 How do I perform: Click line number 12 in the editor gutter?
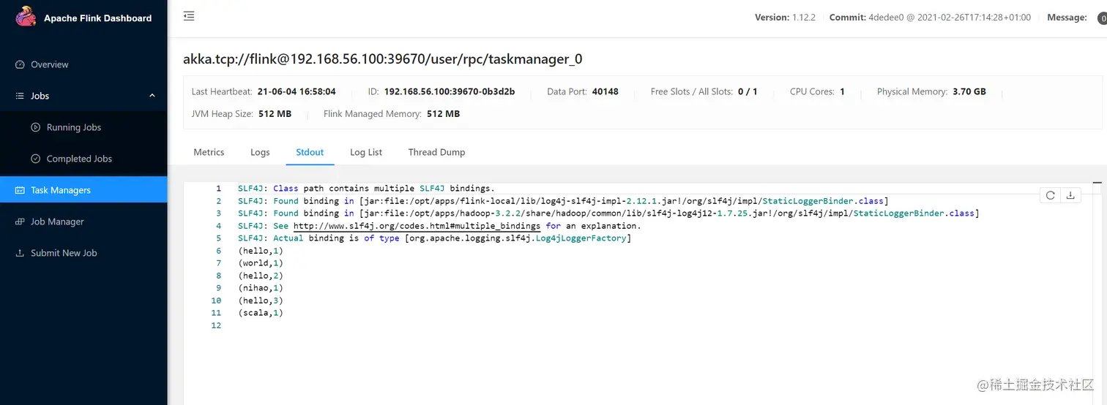coord(216,325)
